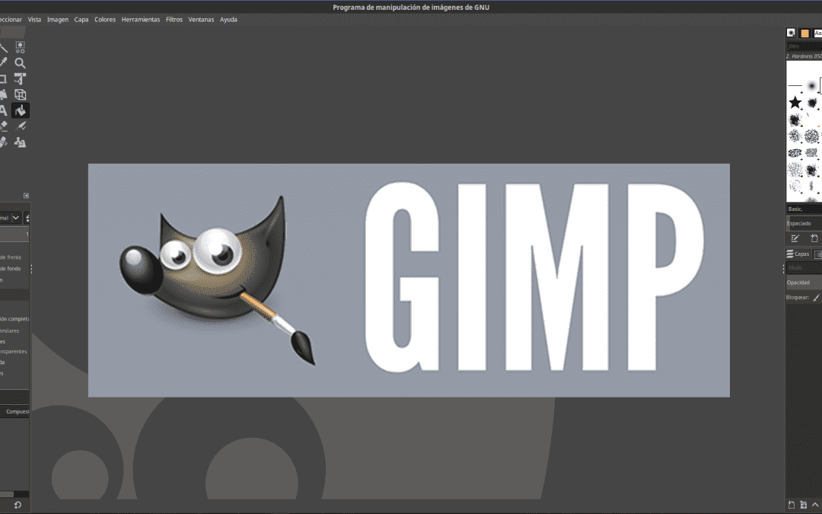Select the soft round hardness brush
Viewport: 822px width, 514px height.
click(x=811, y=85)
